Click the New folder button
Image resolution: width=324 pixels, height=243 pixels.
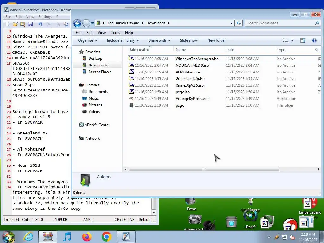216,40
